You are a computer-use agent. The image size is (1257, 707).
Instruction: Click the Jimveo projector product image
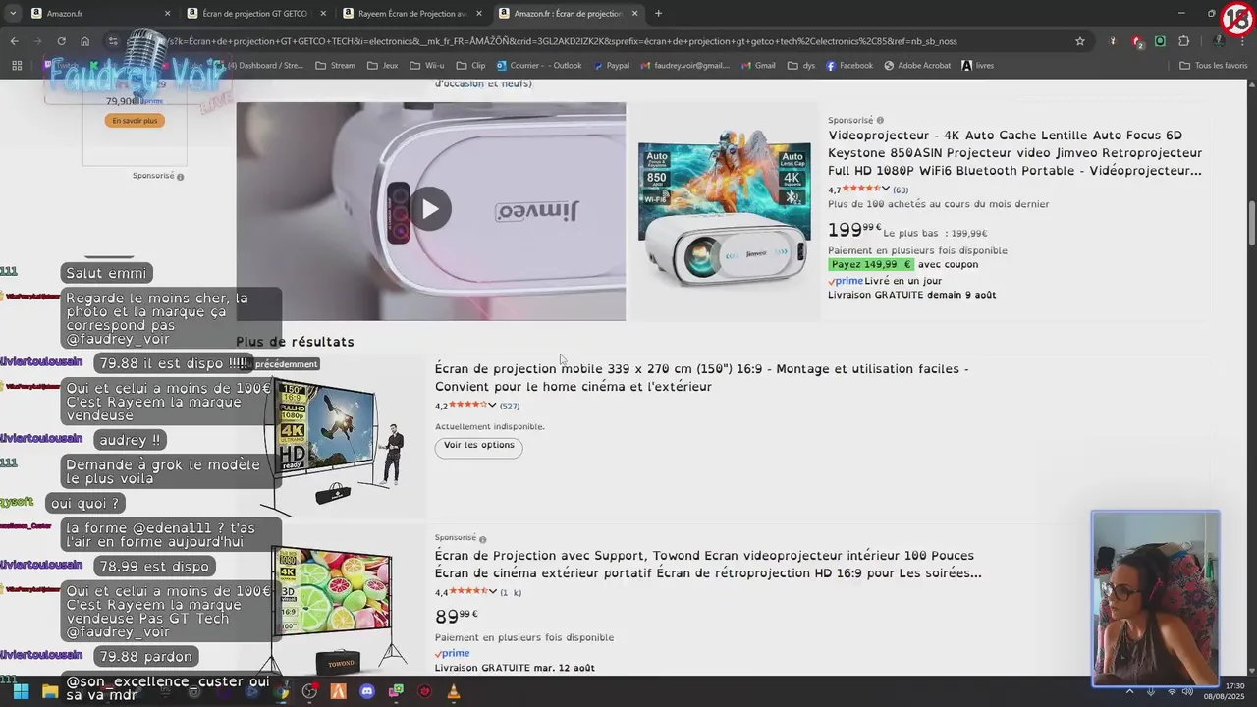click(x=724, y=209)
